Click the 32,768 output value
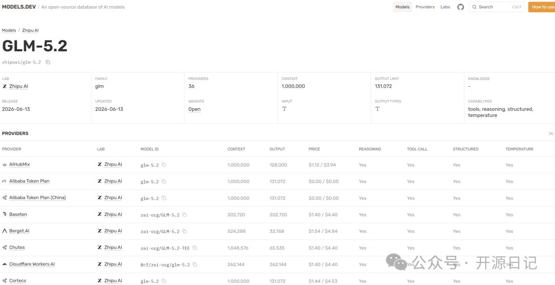This screenshot has width=555, height=285. (x=277, y=231)
